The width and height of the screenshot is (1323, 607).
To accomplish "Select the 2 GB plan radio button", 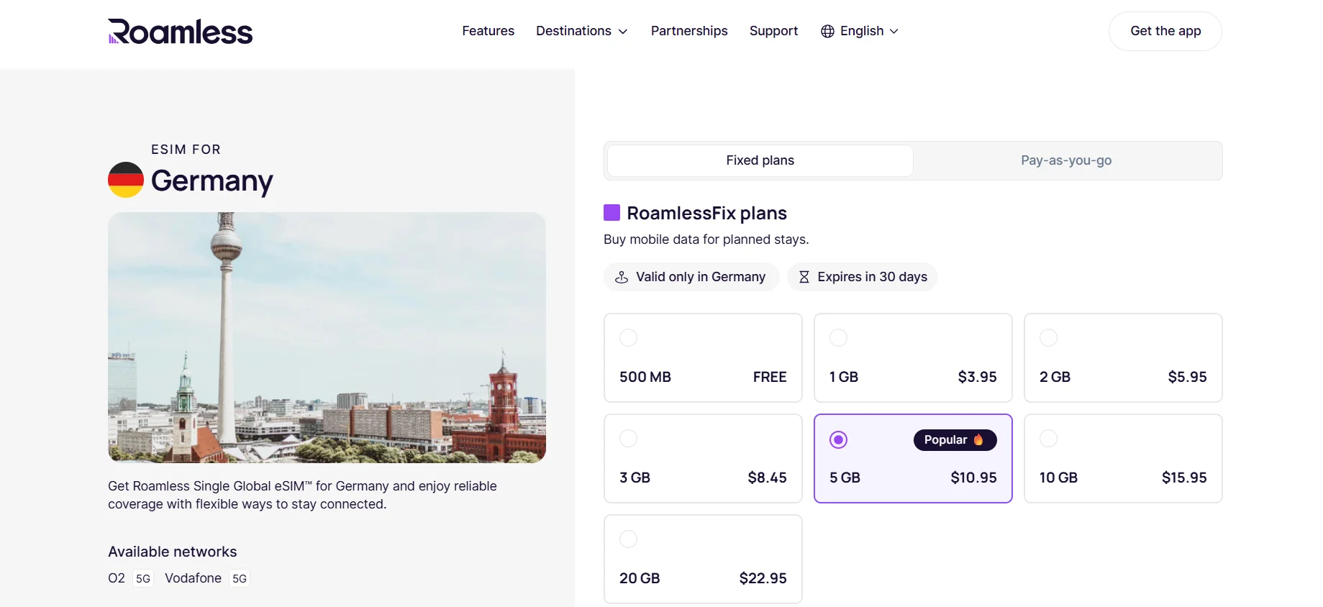I will (1048, 337).
